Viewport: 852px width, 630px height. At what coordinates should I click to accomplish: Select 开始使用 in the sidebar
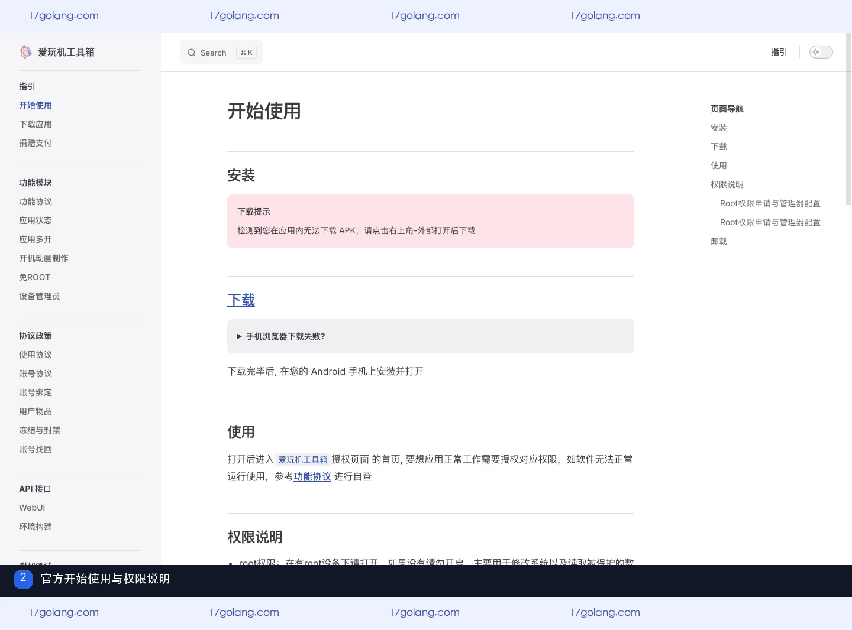(35, 105)
